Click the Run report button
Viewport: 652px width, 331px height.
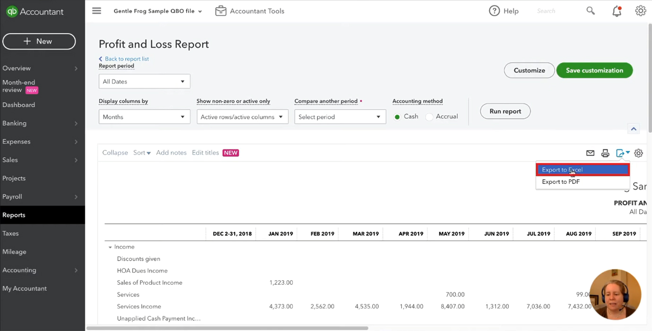[505, 111]
